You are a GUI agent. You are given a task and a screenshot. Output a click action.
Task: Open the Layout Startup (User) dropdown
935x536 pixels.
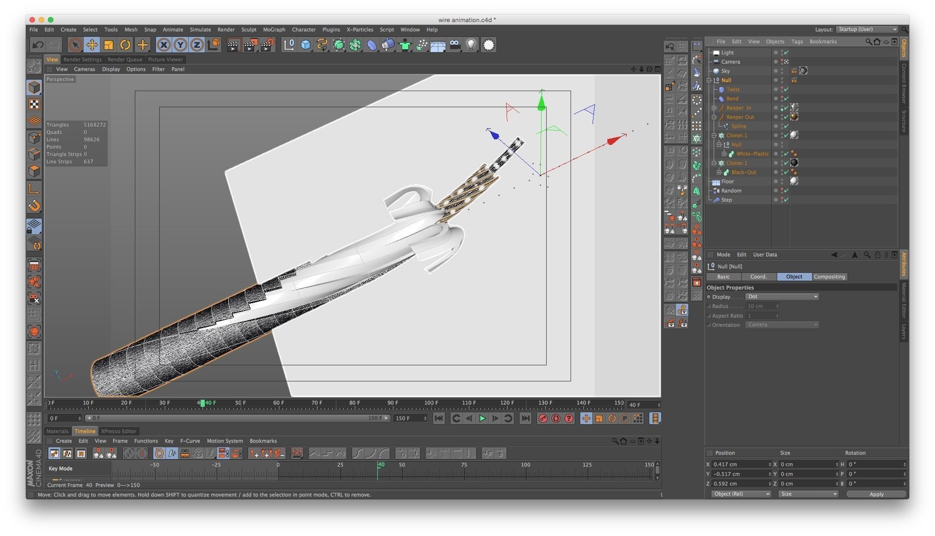(x=867, y=29)
